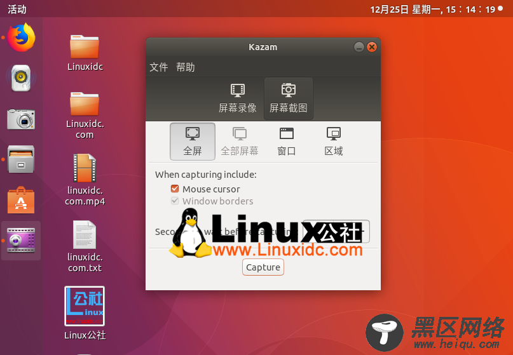The width and height of the screenshot is (513, 355).
Task: Click the Capture button
Action: click(x=263, y=267)
